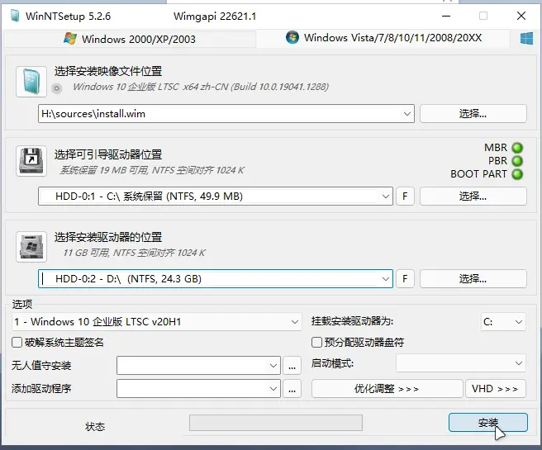This screenshot has width=542, height=450.
Task: Browse drivers with the 添加驱动程序 ... button
Action: click(x=292, y=389)
